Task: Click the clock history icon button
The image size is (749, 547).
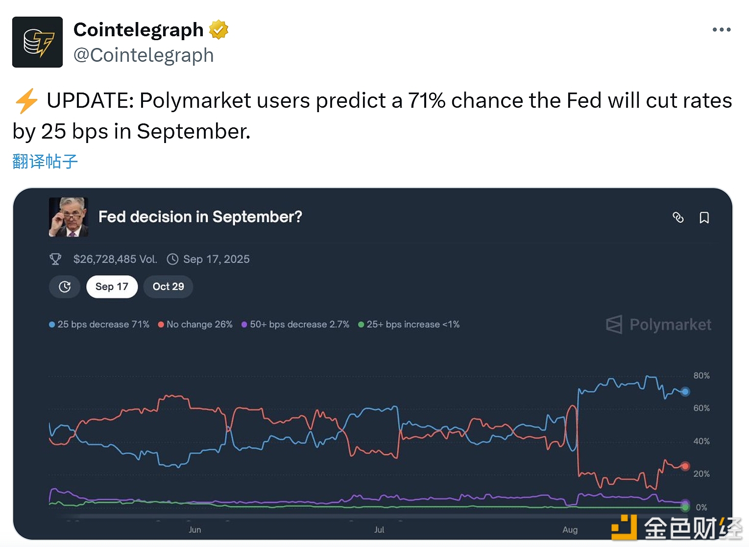Action: pyautogui.click(x=65, y=286)
